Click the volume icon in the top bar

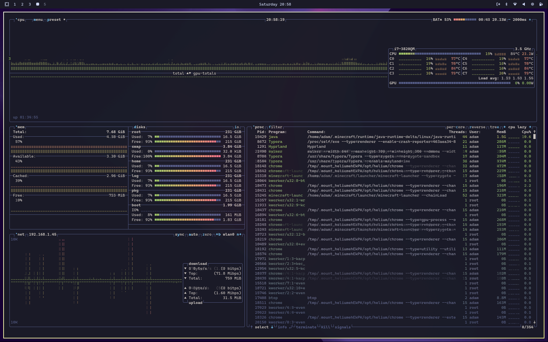click(524, 4)
